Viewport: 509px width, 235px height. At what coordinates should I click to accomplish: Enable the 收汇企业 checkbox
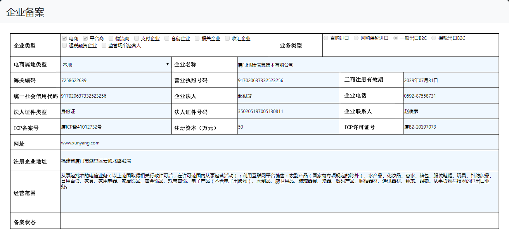coord(227,38)
